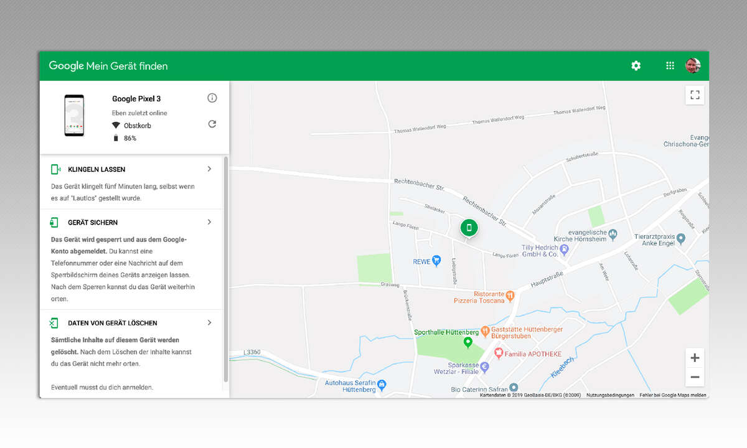This screenshot has width=747, height=448.
Task: Click the Gaststätte Hüttenberger Bürgerstuben pin
Action: (x=485, y=330)
